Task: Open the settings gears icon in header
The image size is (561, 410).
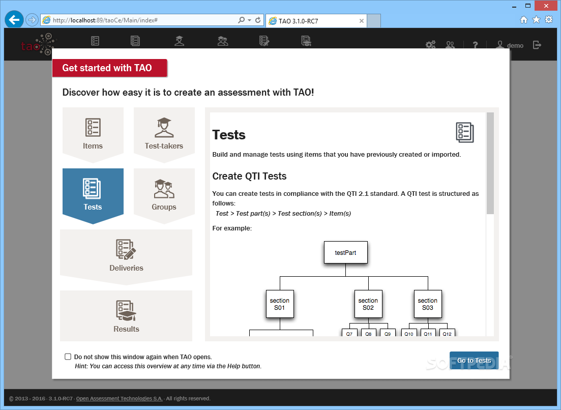Action: [430, 44]
